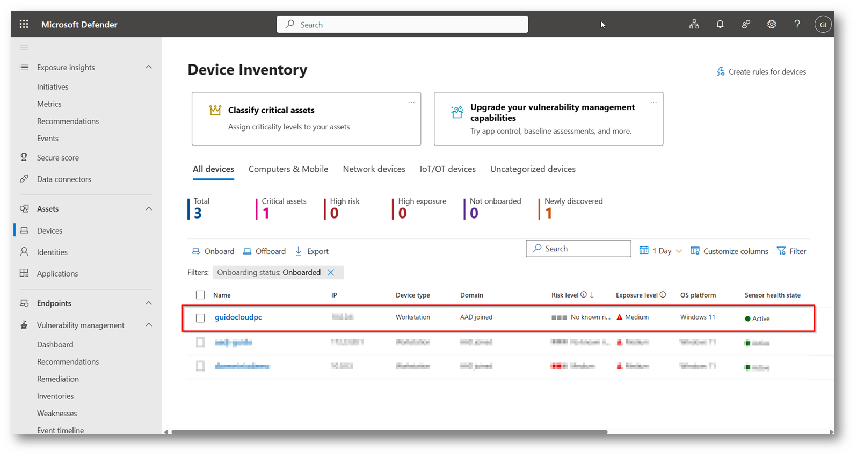Click the crown icon on Classify critical assets
This screenshot has width=857, height=457.
click(x=215, y=110)
